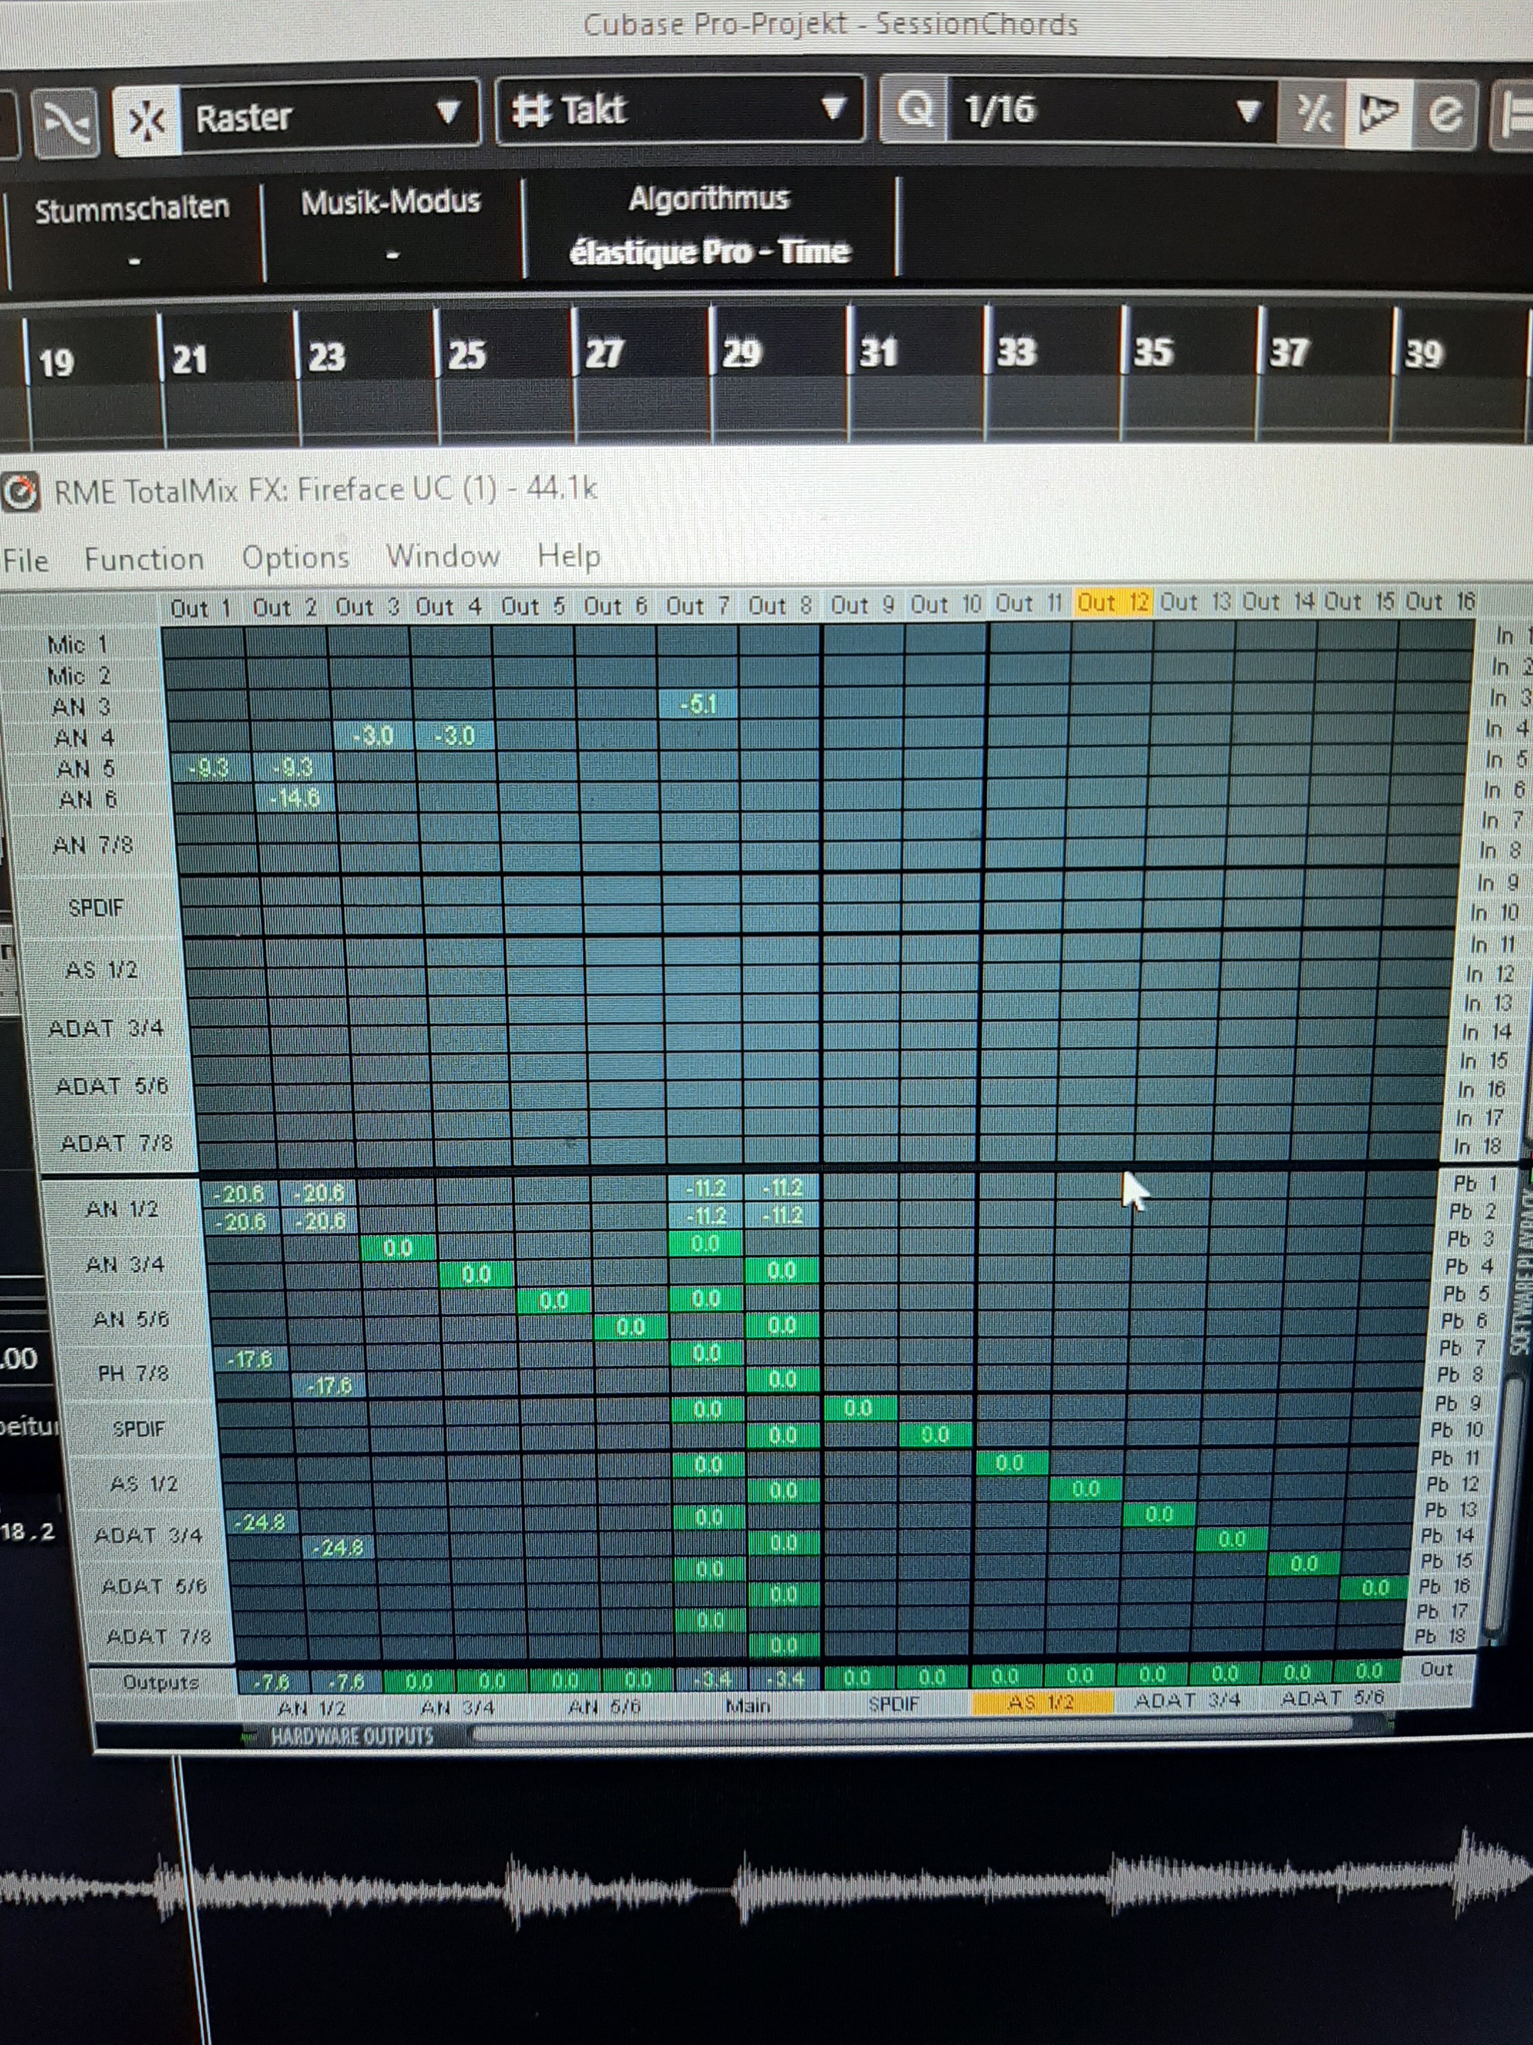Open the 1/16 quantize preset dropdown
Screen dimensions: 1533x2045
tap(1112, 111)
